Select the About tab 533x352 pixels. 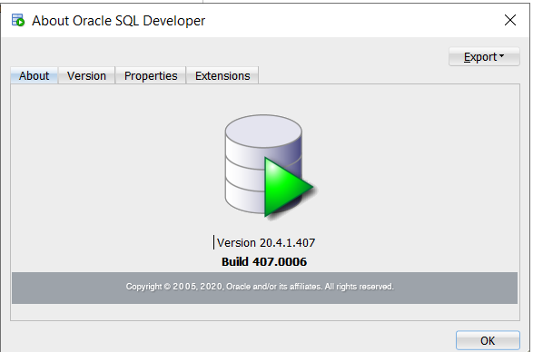(34, 76)
